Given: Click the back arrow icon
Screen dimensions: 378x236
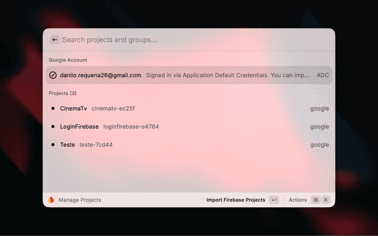Looking at the screenshot, I should pos(55,40).
